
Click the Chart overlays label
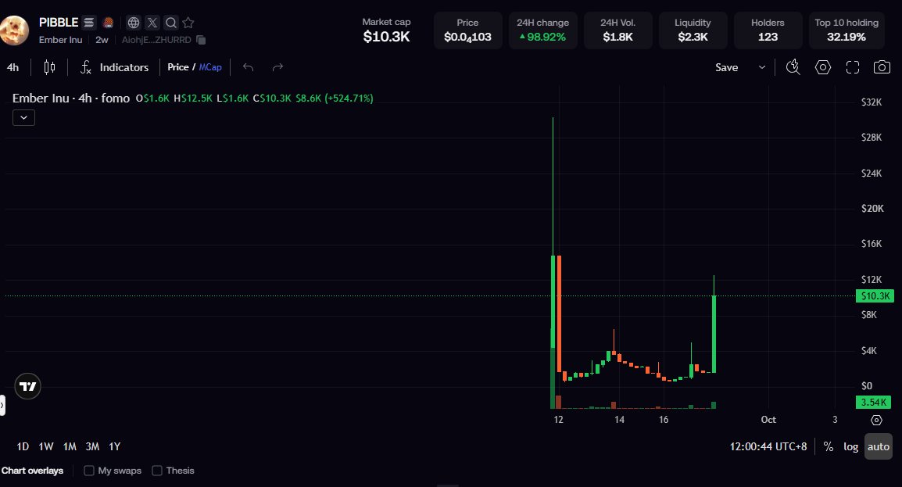pos(32,471)
